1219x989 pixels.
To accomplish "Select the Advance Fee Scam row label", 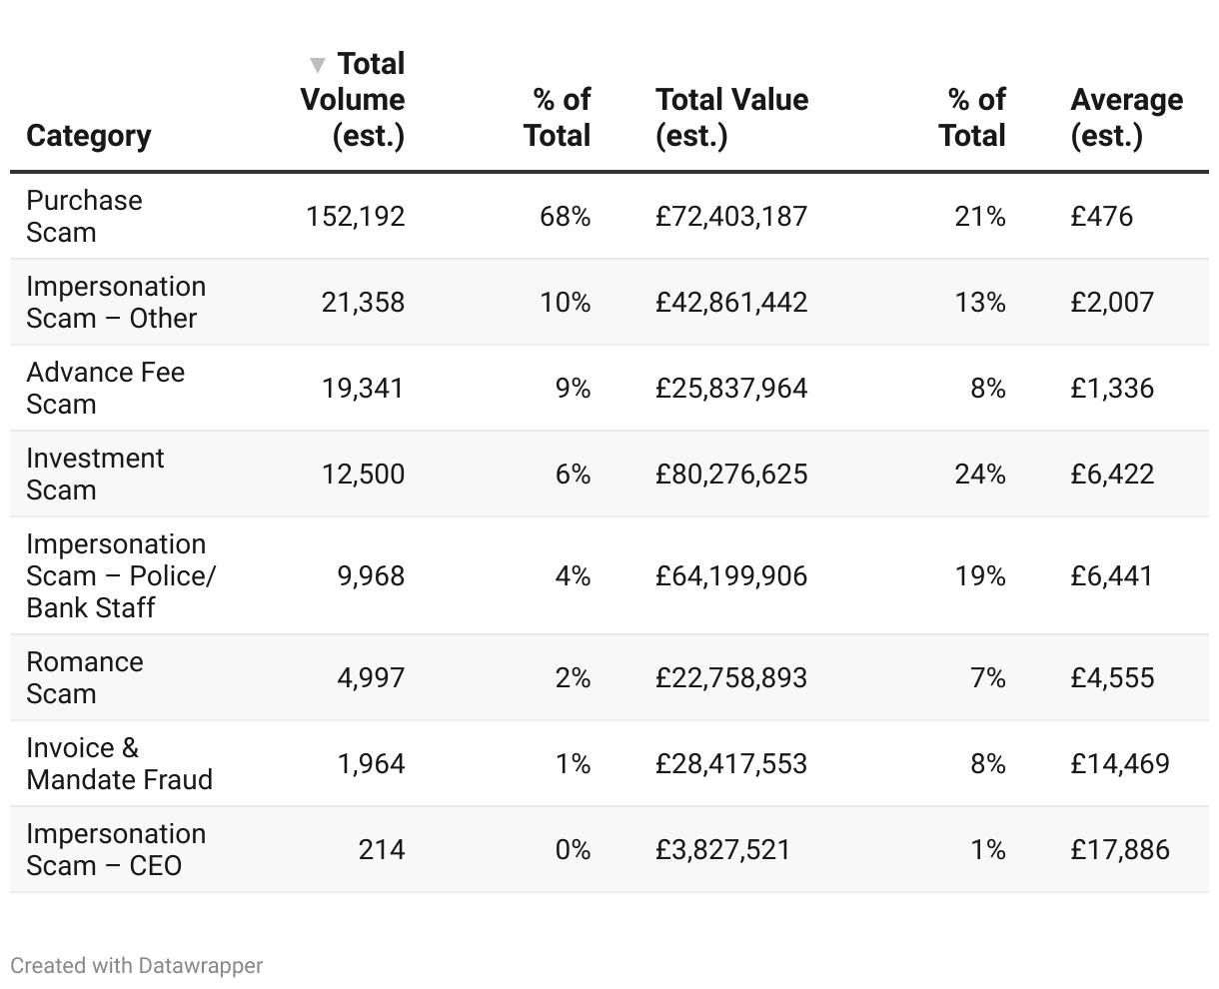I will [x=105, y=388].
